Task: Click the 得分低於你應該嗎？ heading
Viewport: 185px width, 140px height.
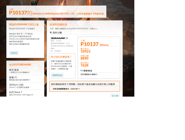Action: tap(61, 57)
